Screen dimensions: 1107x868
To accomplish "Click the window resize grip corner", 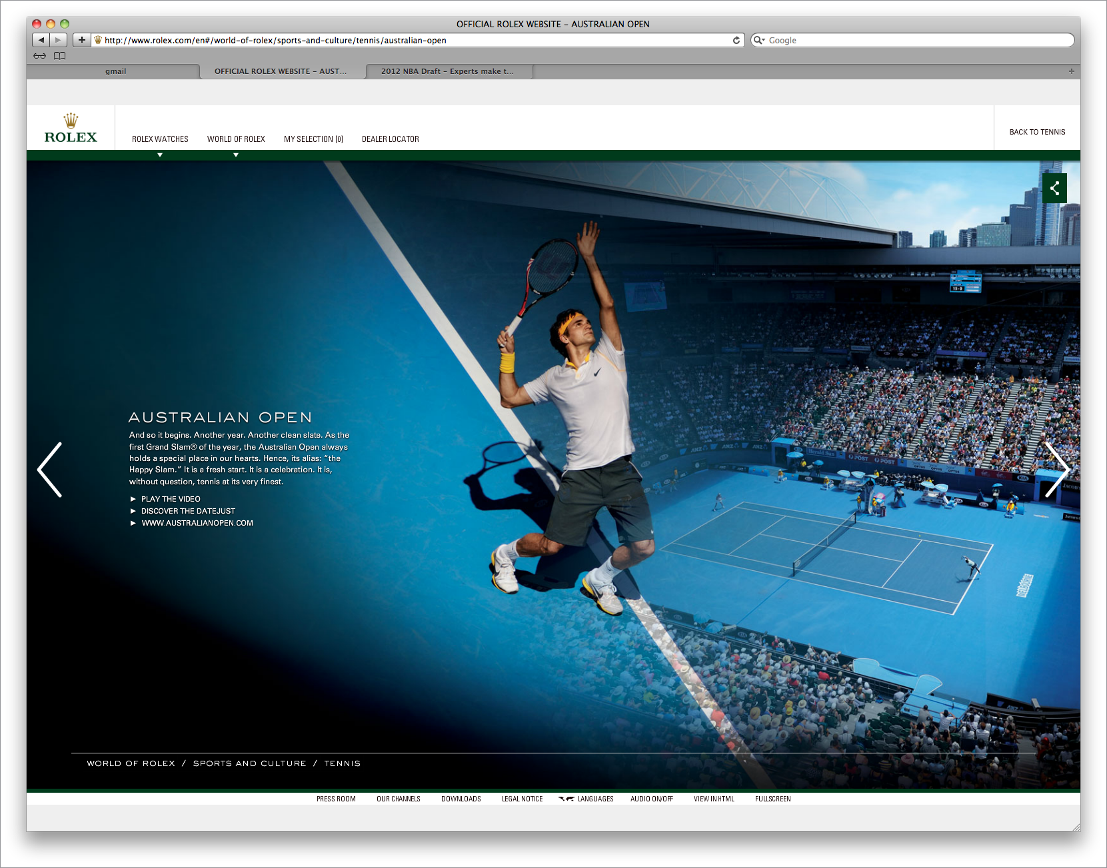I will 1076,827.
